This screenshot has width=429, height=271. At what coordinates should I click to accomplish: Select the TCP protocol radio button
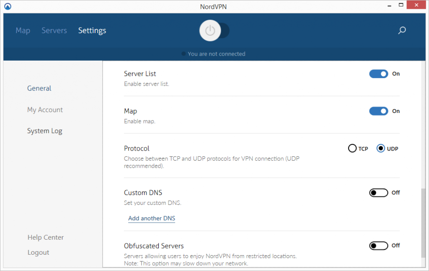(x=352, y=148)
